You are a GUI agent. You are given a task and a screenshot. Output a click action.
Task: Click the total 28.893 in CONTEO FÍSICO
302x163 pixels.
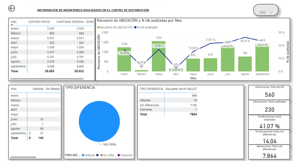[50, 71]
